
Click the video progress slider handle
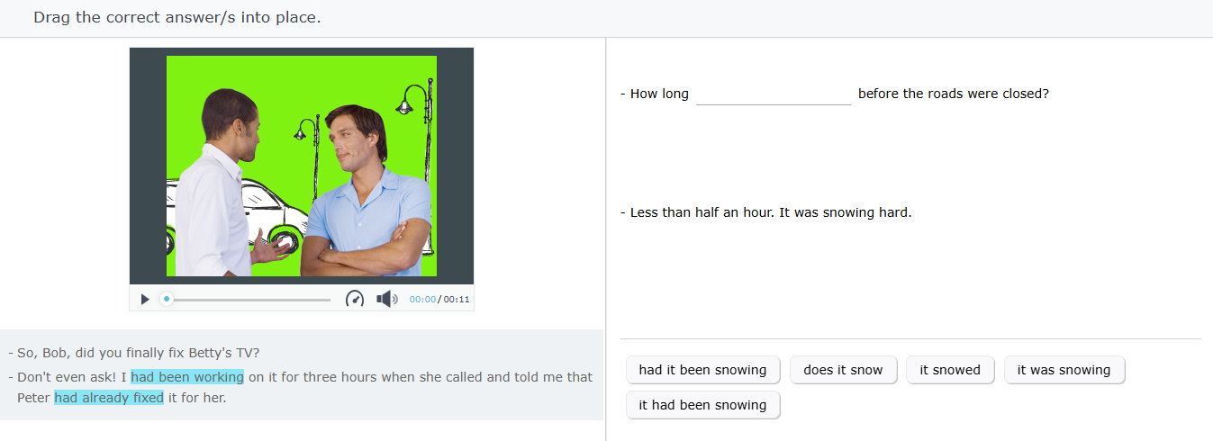(x=166, y=299)
